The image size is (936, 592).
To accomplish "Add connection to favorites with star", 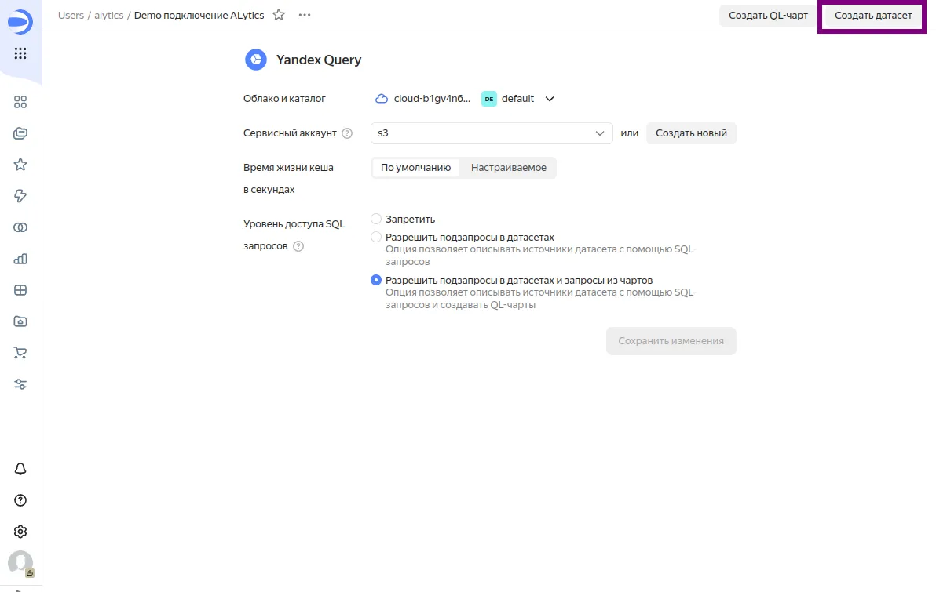I will (279, 15).
